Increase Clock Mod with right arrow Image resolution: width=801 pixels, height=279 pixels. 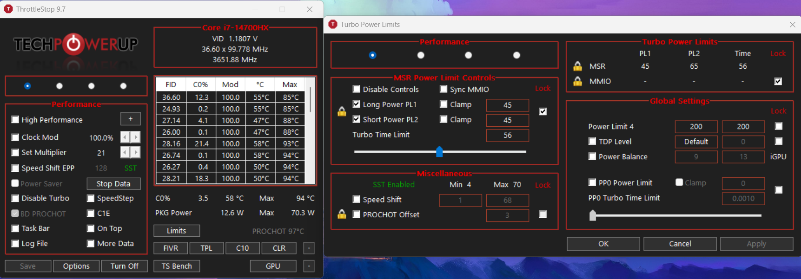coord(135,137)
